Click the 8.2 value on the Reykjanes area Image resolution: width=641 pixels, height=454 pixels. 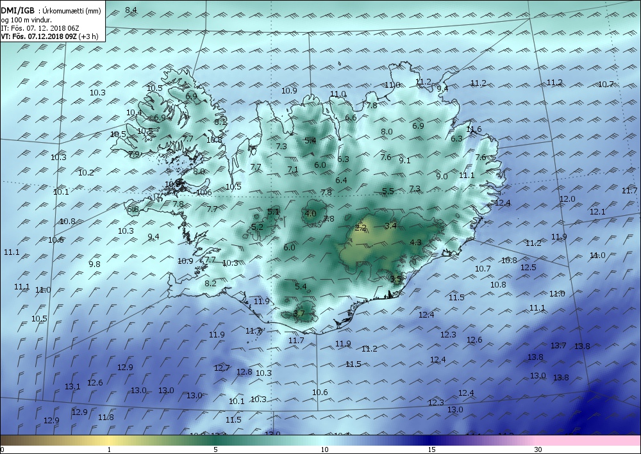[210, 283]
